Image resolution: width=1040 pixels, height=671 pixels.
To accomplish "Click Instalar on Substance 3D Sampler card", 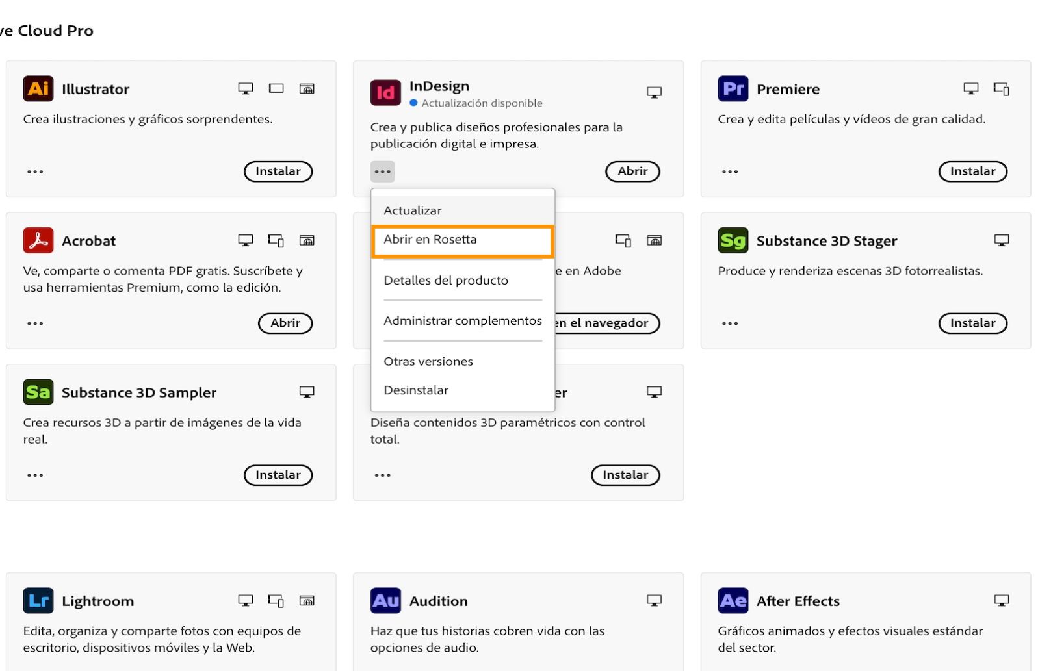I will tap(278, 475).
